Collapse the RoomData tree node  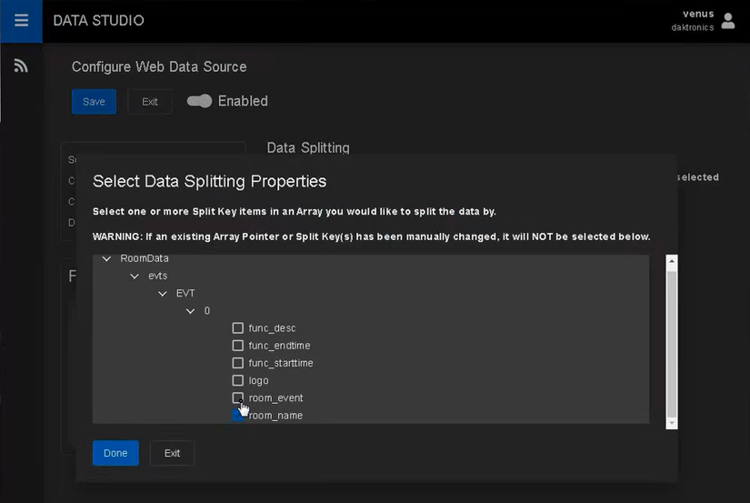(x=106, y=258)
